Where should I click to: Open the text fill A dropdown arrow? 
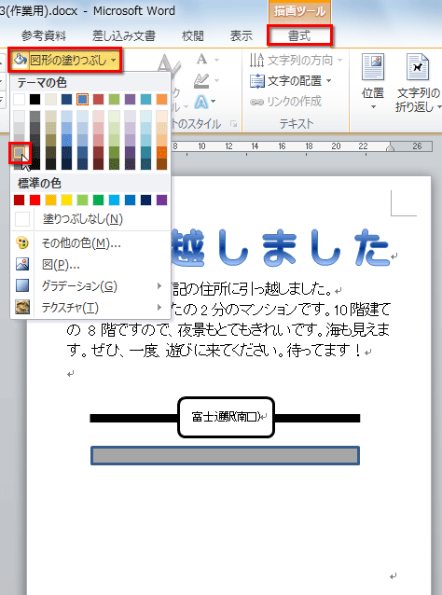point(216,60)
